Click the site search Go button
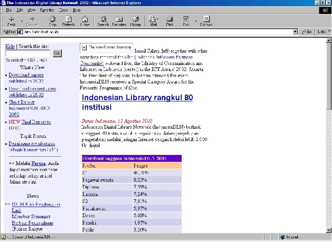Viewport: 332px width, 249px height. [x=57, y=53]
